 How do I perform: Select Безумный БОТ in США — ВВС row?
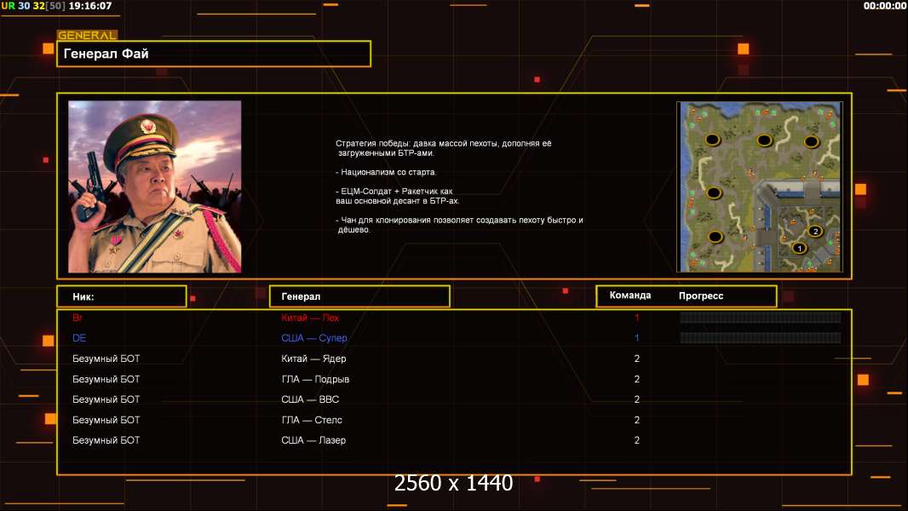(x=106, y=399)
